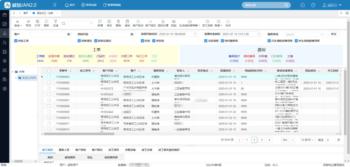Click the 删除 (delete) trash icon
The image size is (350, 167).
(x=118, y=21)
